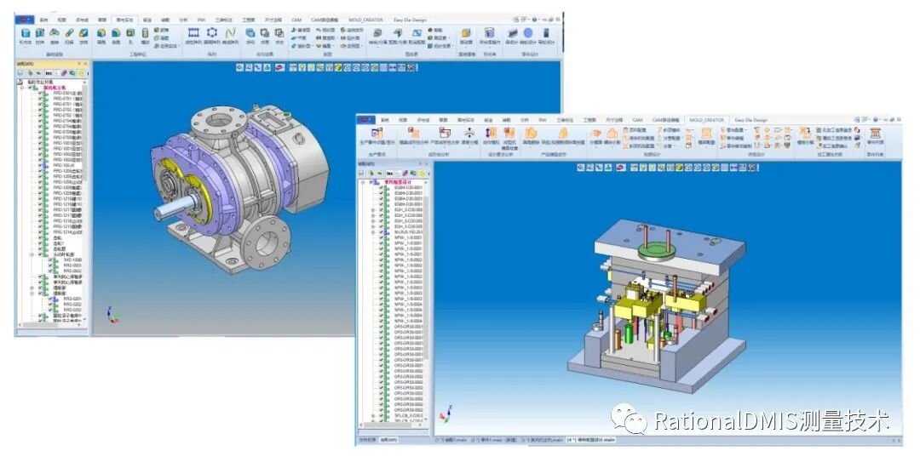Open Easy Die Design tab in right window
Viewport: 920px width, 462px height.
(751, 120)
